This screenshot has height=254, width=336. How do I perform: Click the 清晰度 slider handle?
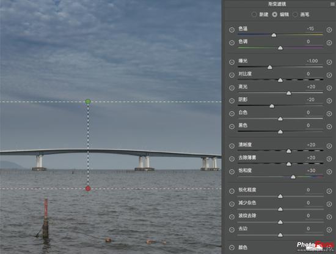click(289, 151)
